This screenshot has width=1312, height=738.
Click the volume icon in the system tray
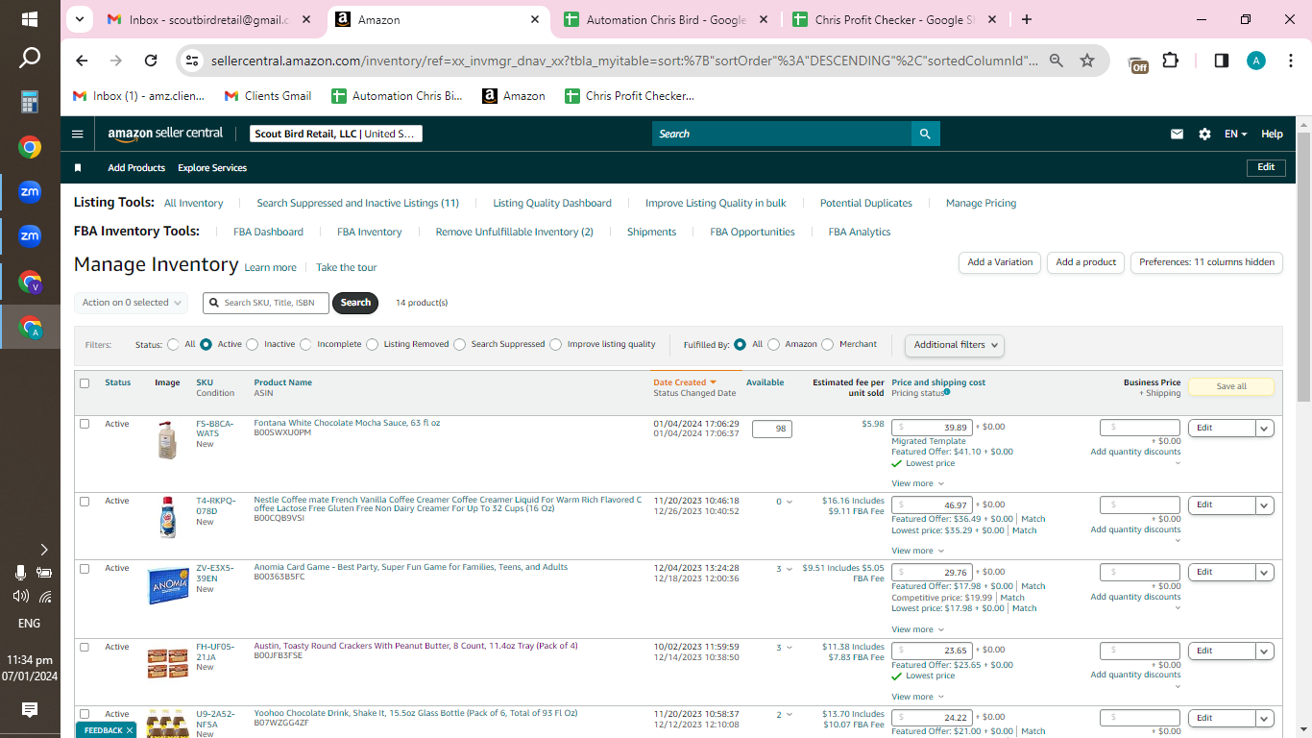(20, 596)
